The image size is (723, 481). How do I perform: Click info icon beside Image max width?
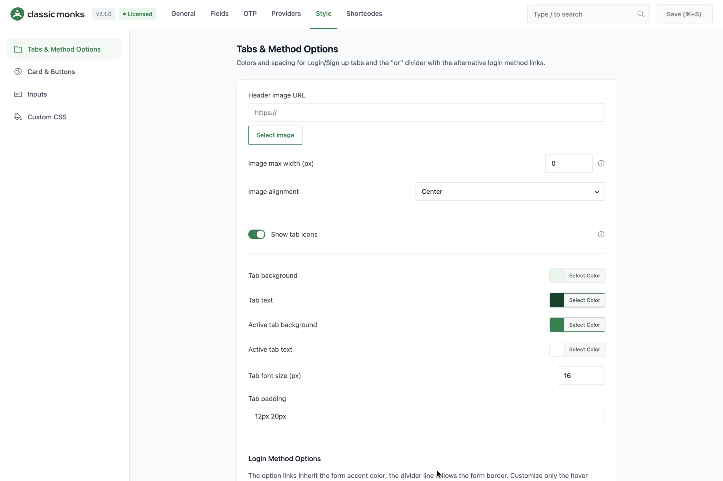(601, 163)
